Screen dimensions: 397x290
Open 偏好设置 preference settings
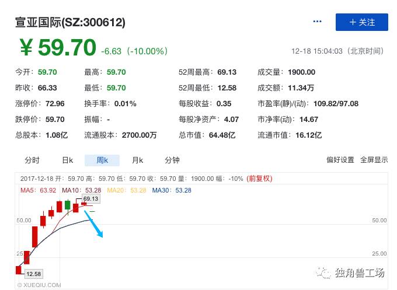pyautogui.click(x=340, y=160)
